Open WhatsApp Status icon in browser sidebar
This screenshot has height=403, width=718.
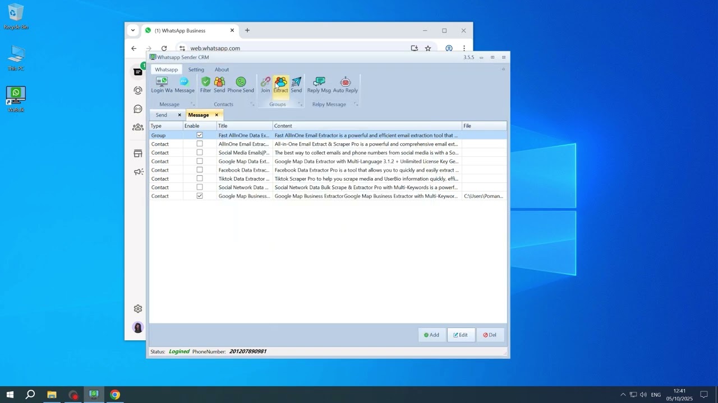click(x=138, y=90)
